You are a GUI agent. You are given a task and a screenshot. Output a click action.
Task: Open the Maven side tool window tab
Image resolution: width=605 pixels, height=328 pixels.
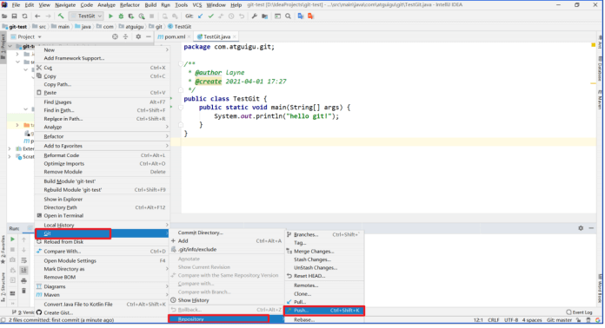(600, 99)
